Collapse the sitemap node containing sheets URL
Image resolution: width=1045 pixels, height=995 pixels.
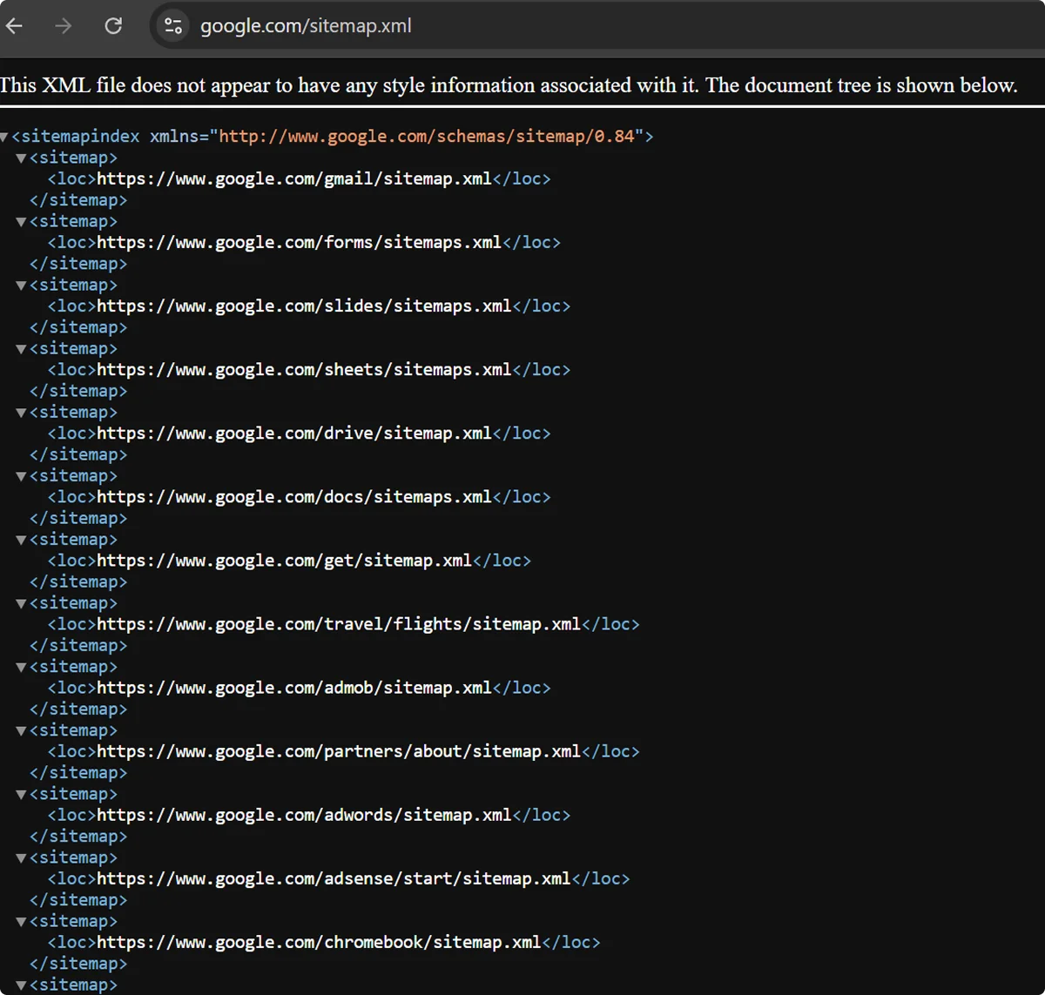22,349
